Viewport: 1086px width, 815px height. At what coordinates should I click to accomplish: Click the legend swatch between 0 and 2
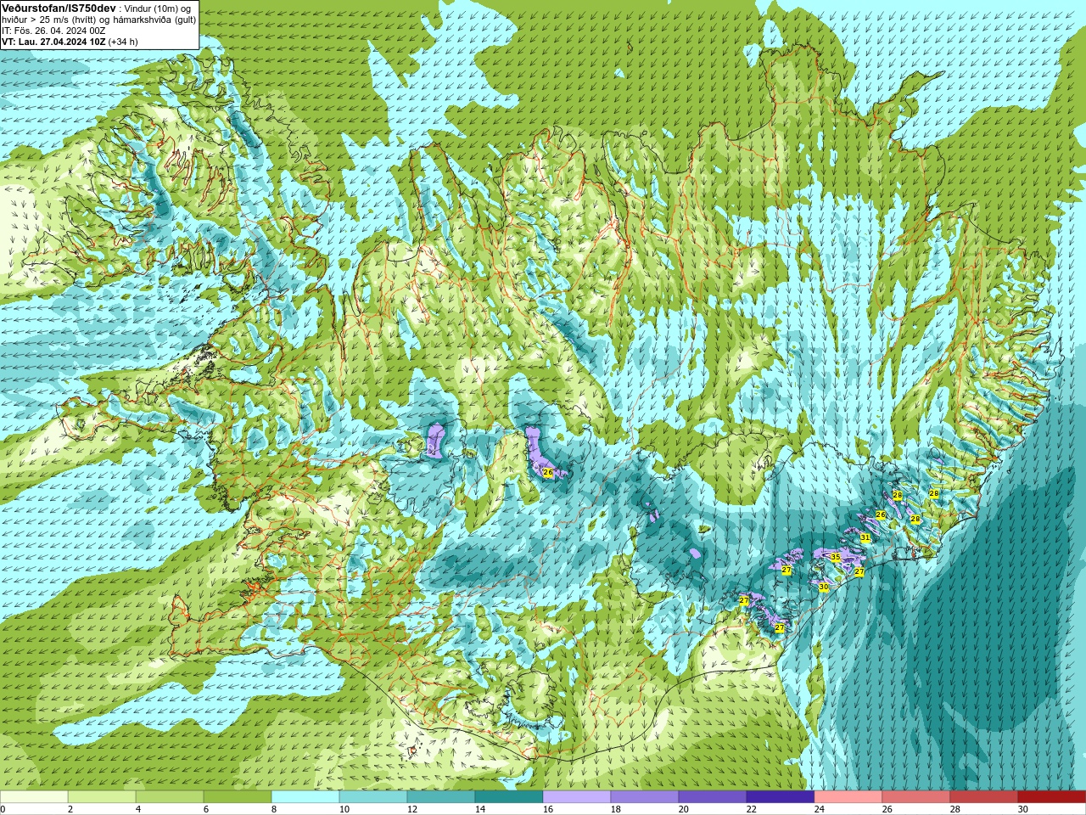pyautogui.click(x=34, y=797)
